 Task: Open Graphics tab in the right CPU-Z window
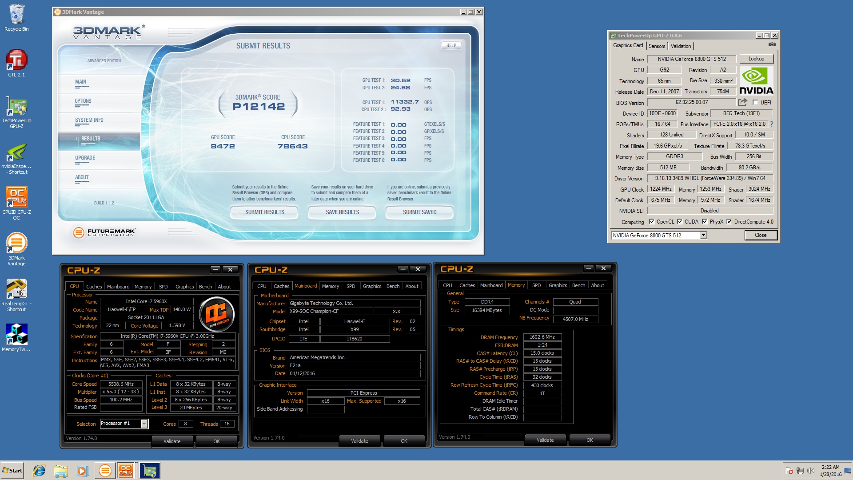coord(558,285)
